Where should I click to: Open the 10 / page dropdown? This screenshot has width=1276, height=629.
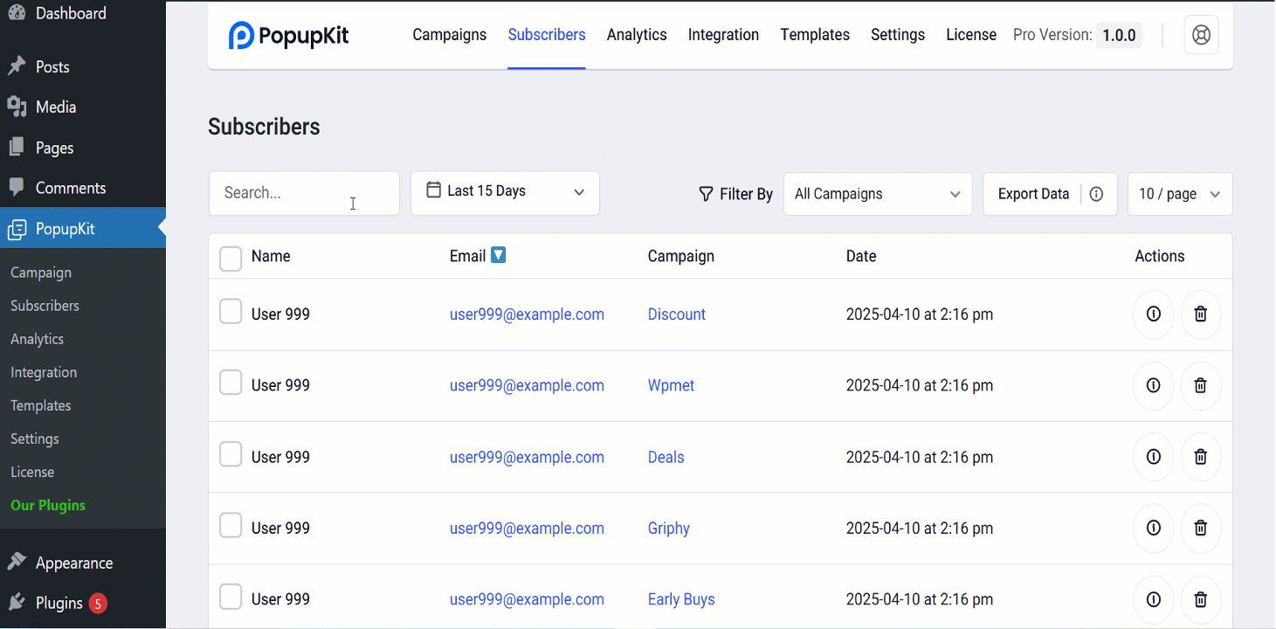click(1179, 194)
